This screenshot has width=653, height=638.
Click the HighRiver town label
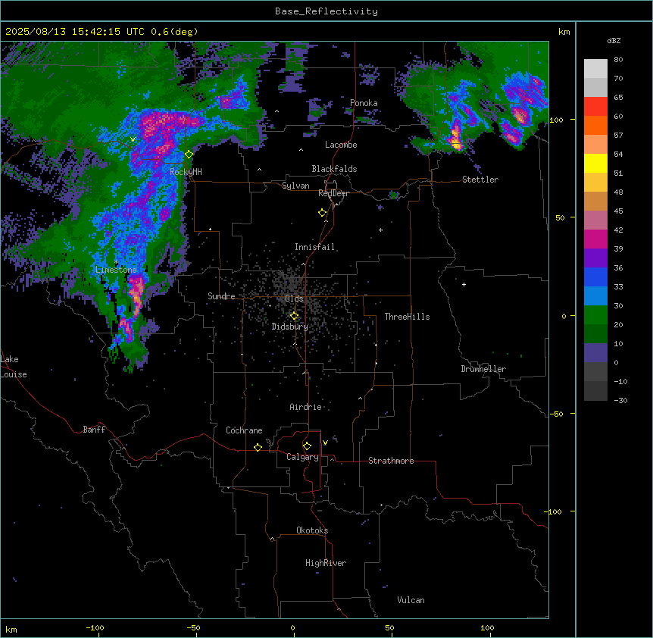click(326, 563)
